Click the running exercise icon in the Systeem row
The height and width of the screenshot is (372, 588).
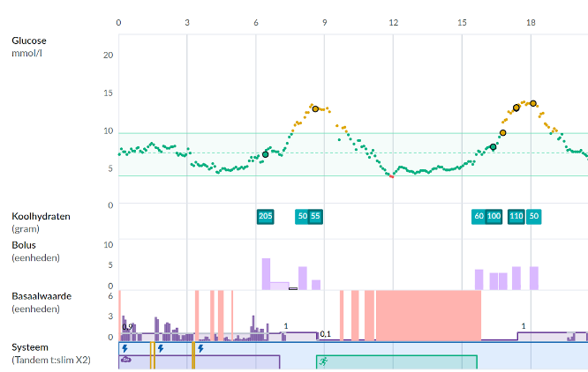[x=323, y=361]
